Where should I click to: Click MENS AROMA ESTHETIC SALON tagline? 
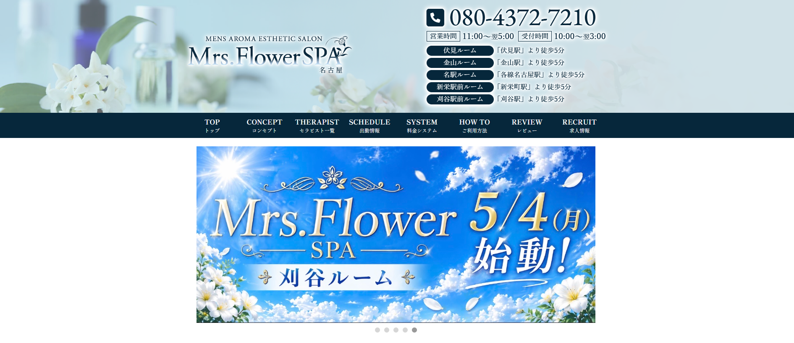[264, 39]
